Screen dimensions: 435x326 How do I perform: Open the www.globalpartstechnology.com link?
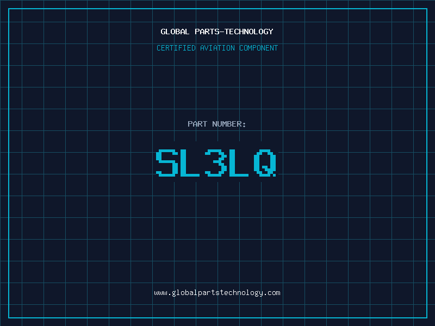(x=217, y=293)
